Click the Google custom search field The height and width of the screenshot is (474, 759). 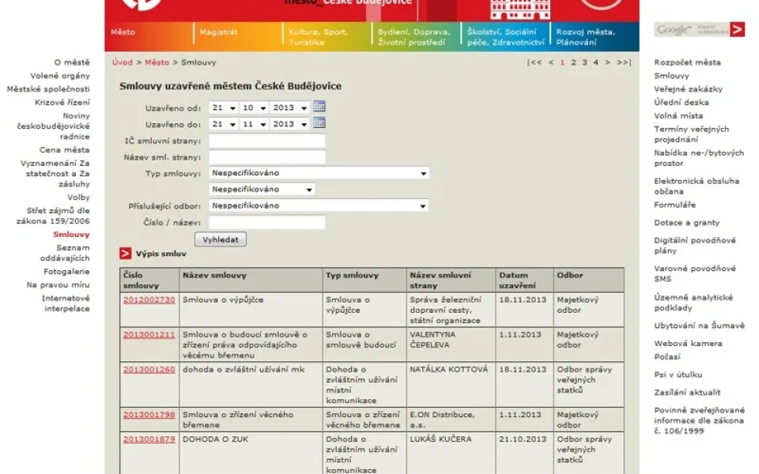pos(692,29)
